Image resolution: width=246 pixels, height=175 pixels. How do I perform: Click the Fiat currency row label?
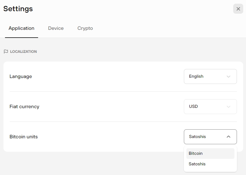(24, 107)
